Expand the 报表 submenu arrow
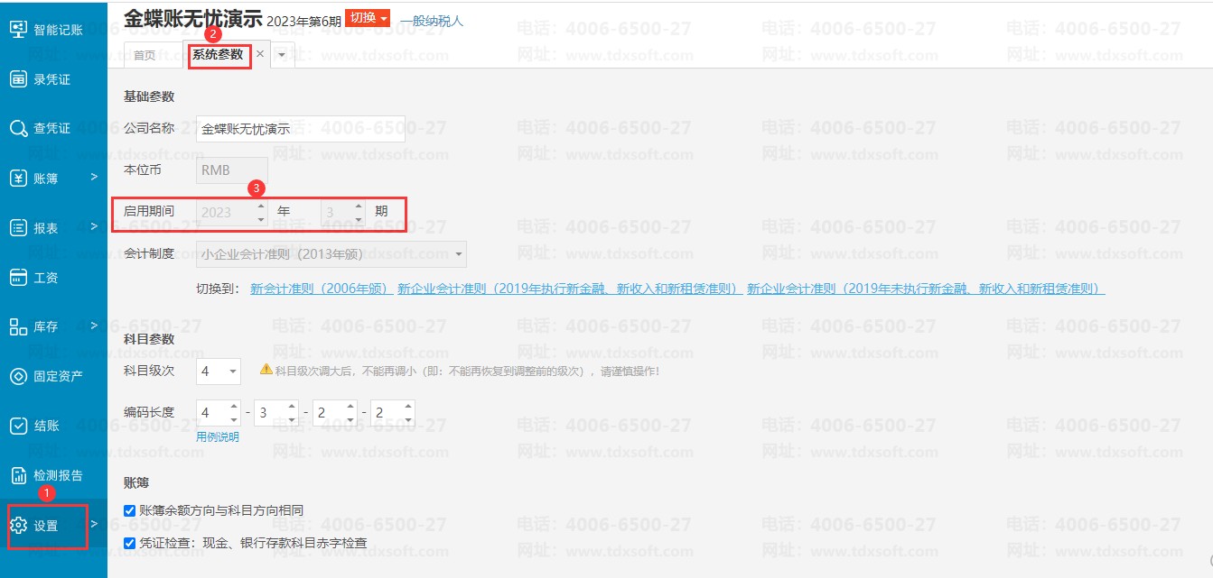Viewport: 1213px width, 578px height. point(94,227)
